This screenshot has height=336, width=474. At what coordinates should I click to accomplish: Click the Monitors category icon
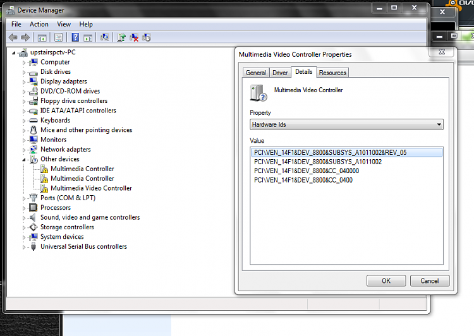coord(33,140)
